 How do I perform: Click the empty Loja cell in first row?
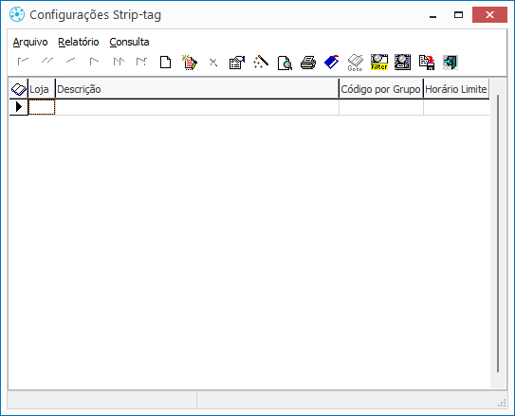tap(42, 107)
